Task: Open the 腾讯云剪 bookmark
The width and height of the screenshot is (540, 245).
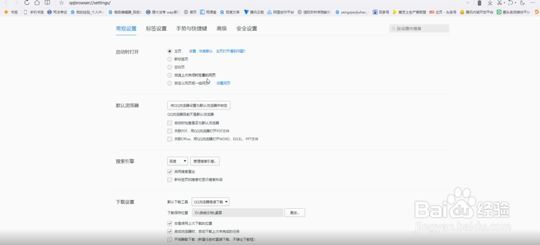Action: tap(254, 12)
